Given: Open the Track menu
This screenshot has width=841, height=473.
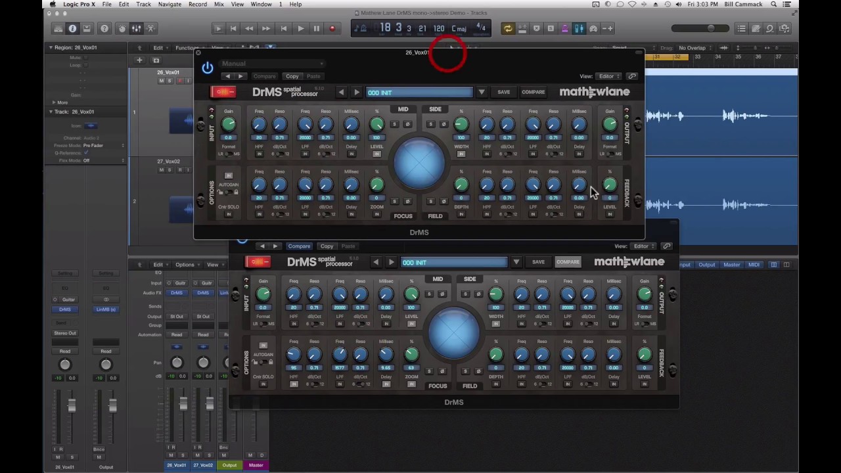Looking at the screenshot, I should (143, 5).
